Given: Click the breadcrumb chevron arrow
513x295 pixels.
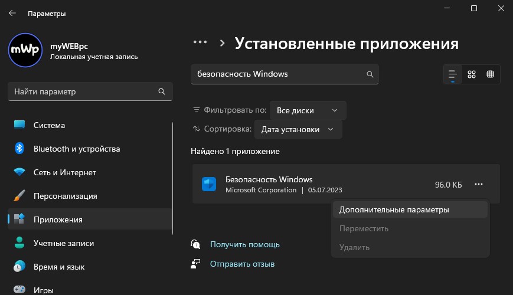Looking at the screenshot, I should tap(223, 43).
